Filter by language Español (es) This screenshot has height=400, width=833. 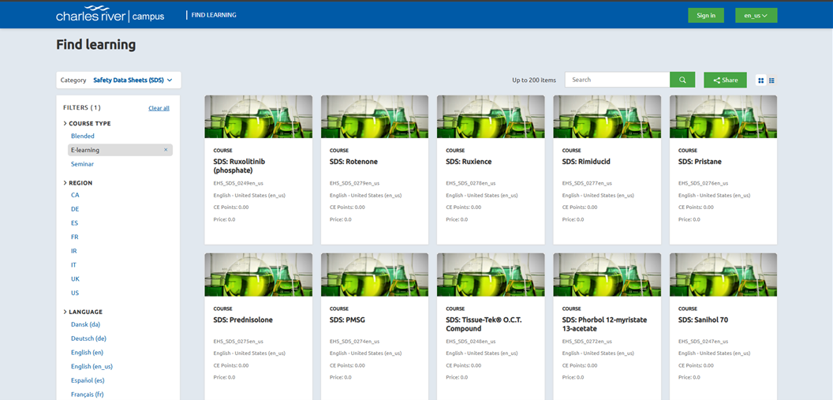[x=88, y=380]
